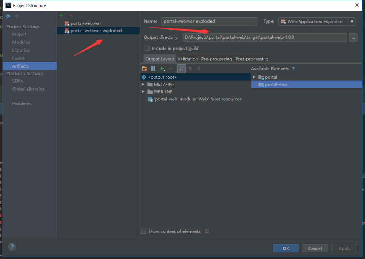Switch to Pre-processing tab

point(216,59)
